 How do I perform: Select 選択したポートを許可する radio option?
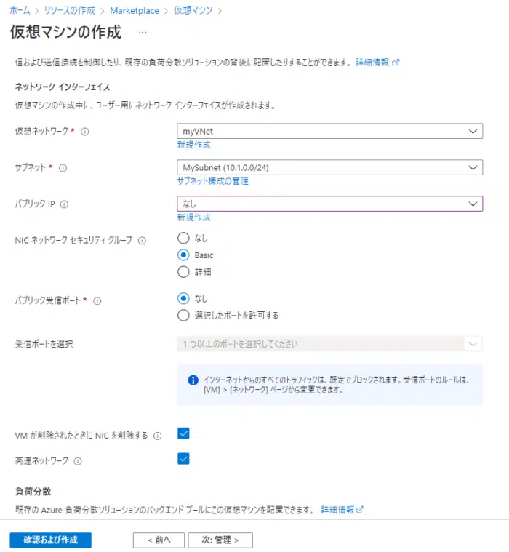coord(183,316)
